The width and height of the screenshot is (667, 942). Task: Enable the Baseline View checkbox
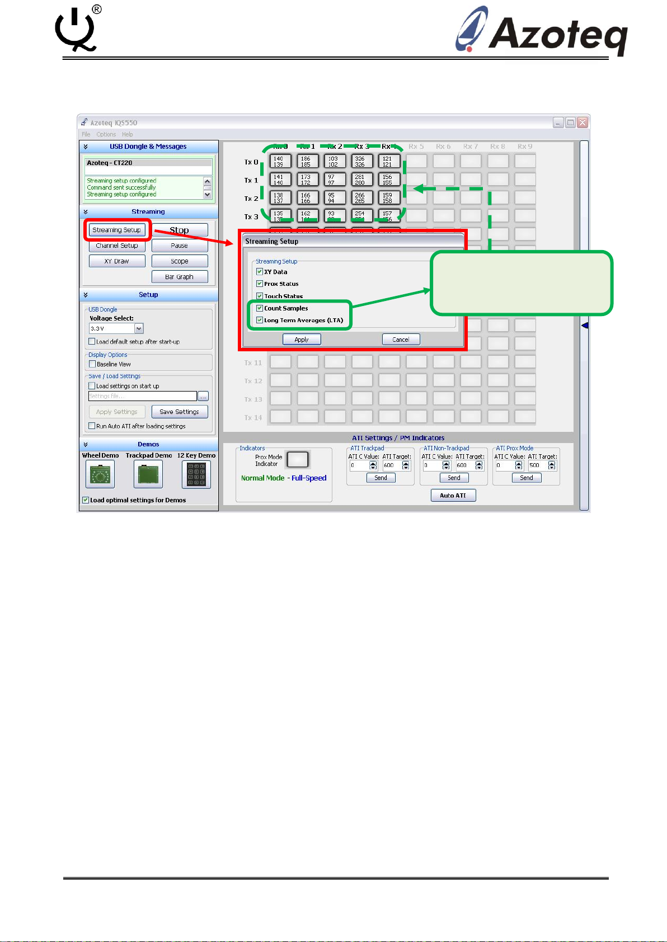point(92,364)
